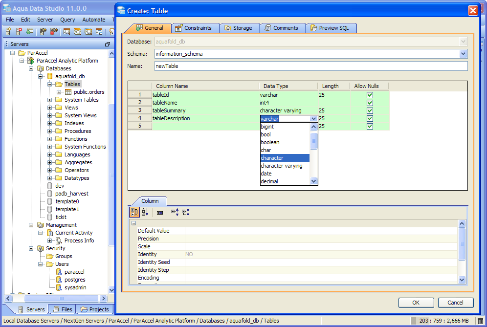Image resolution: width=487 pixels, height=327 pixels.
Task: Open the Schema dropdown
Action: [463, 54]
